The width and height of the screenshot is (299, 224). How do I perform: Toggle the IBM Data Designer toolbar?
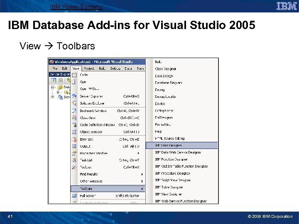(x=182, y=145)
